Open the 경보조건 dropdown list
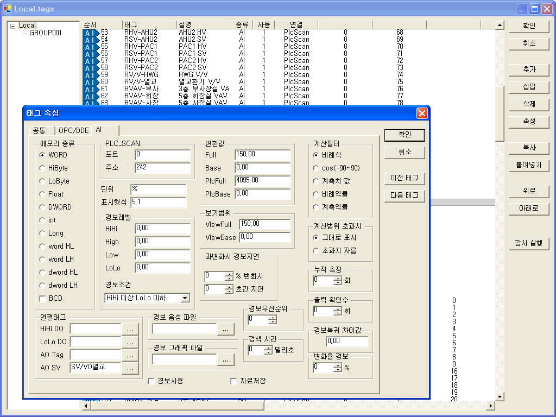 pos(185,298)
